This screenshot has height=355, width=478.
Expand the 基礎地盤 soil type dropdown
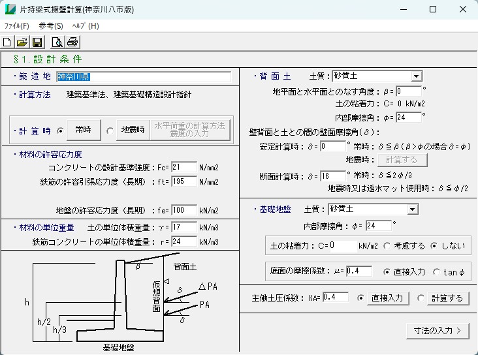(412, 209)
